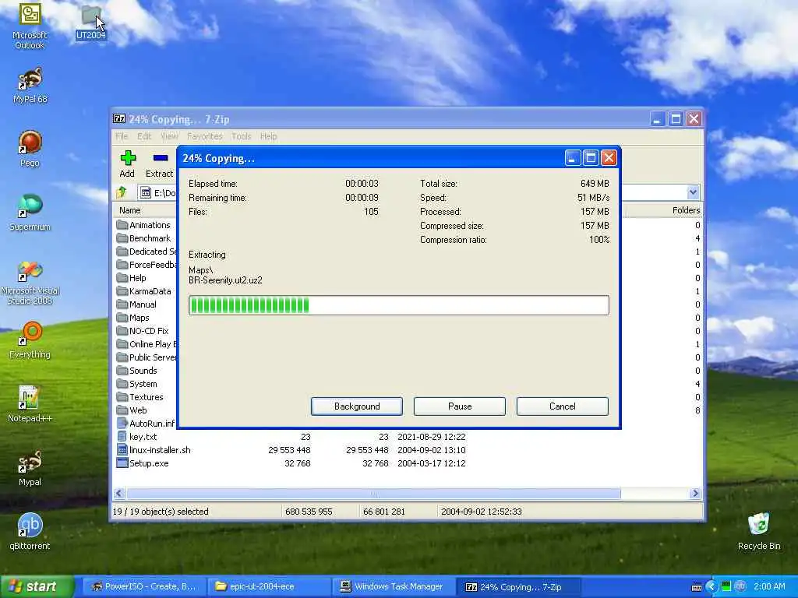Open the File menu in 7-Zip
This screenshot has height=598, width=798.
coord(122,136)
